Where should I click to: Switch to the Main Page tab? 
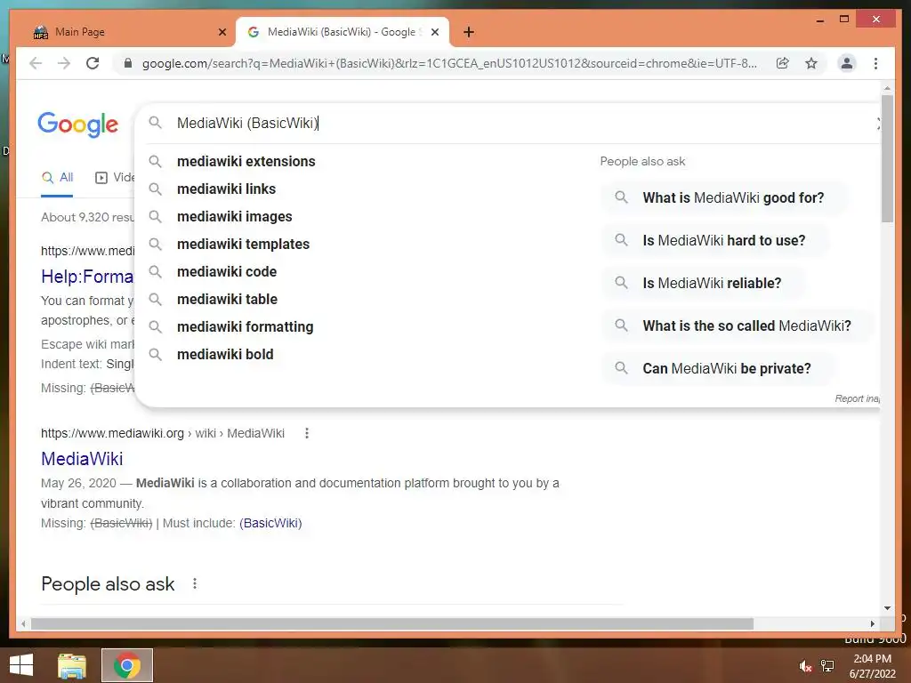[130, 32]
